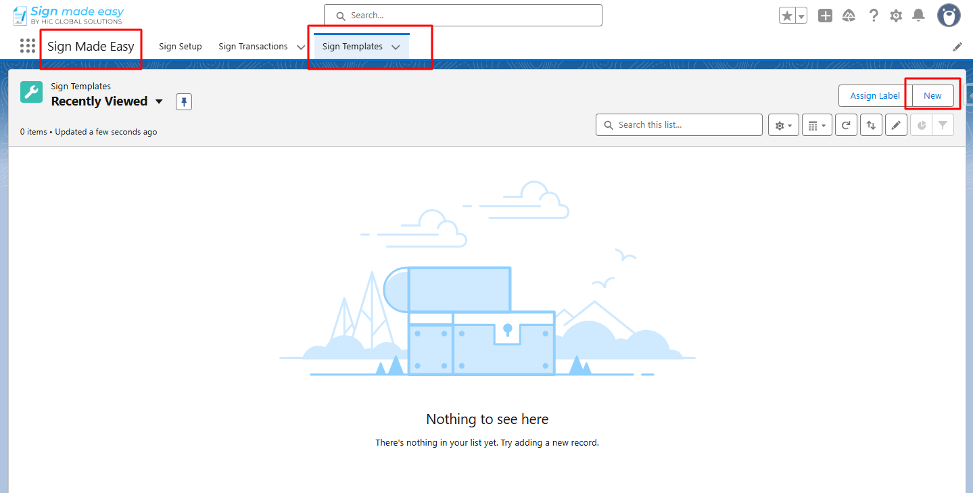Open the Help question mark icon
Screen dimensions: 973x493
(874, 16)
